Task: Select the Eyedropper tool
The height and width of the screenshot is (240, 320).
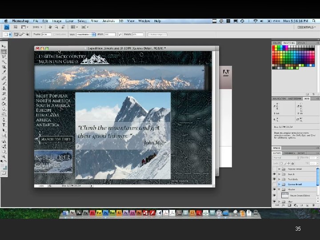Action: tap(4, 72)
